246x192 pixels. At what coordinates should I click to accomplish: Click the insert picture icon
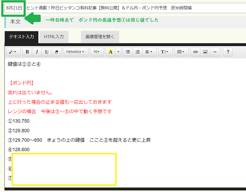[x=205, y=52]
